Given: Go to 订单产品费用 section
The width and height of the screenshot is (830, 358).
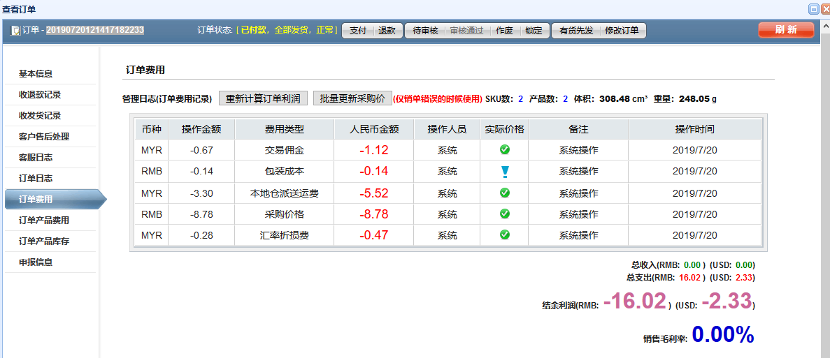Looking at the screenshot, I should [x=45, y=221].
